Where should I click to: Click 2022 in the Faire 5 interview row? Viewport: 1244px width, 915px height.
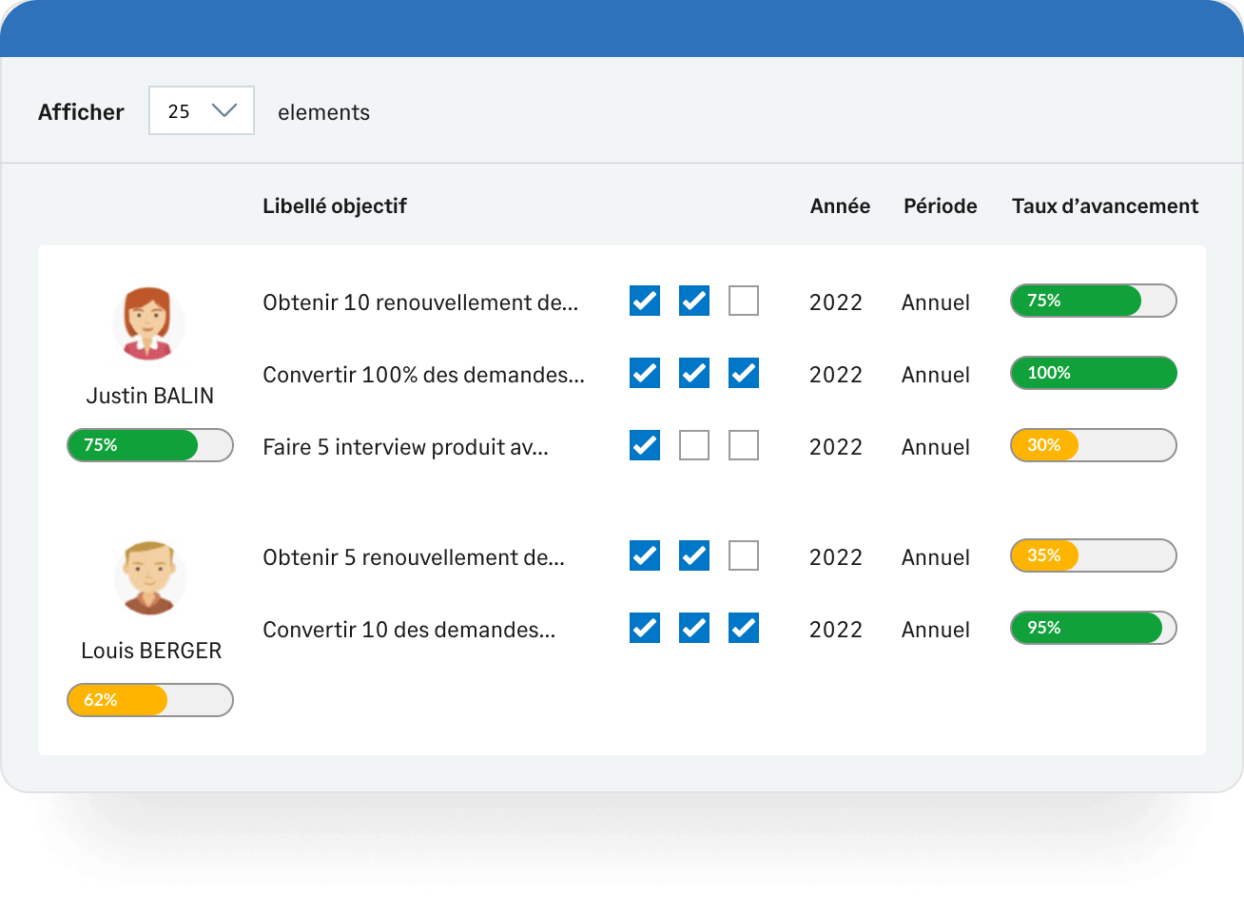836,447
